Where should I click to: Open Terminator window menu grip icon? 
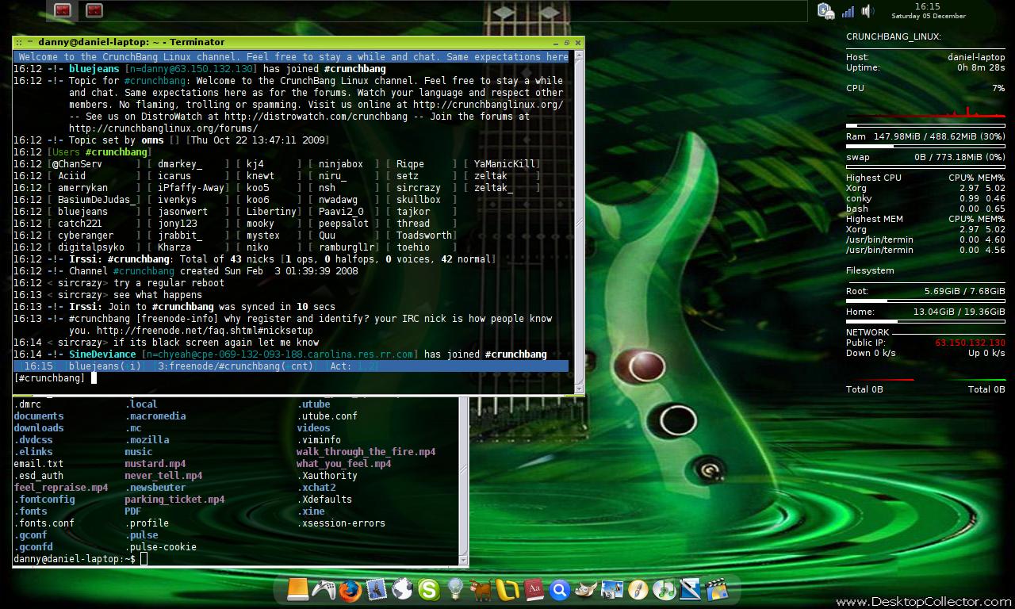coord(19,42)
